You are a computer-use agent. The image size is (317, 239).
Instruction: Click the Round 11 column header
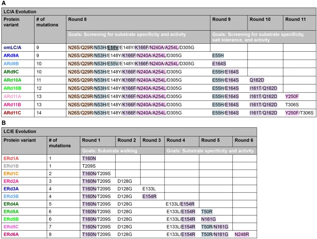click(x=296, y=19)
